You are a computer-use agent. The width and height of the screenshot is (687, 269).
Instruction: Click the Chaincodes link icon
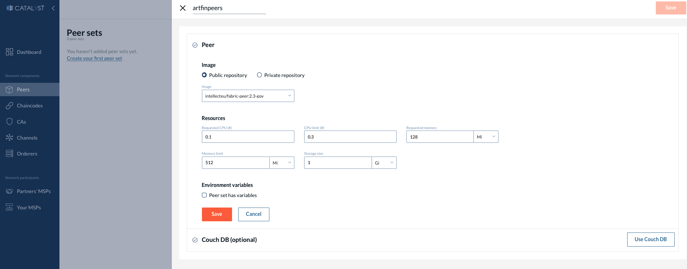pyautogui.click(x=9, y=106)
